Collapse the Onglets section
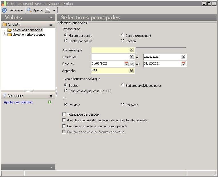218x177 pixels. pyautogui.click(x=51, y=25)
